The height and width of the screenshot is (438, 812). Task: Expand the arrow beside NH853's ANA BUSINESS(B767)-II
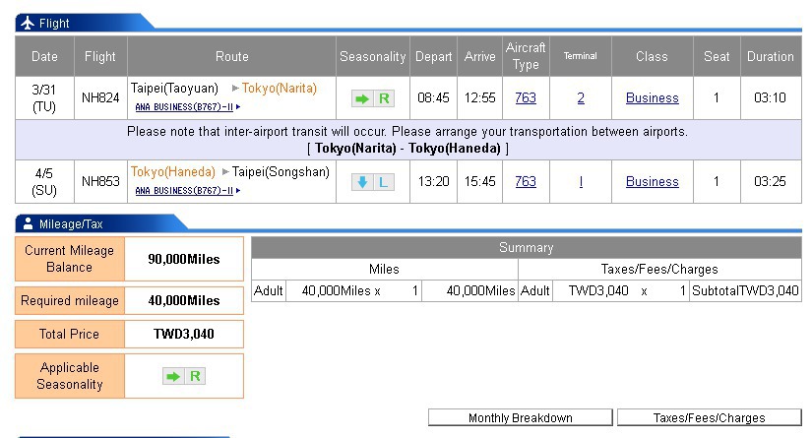[238, 191]
